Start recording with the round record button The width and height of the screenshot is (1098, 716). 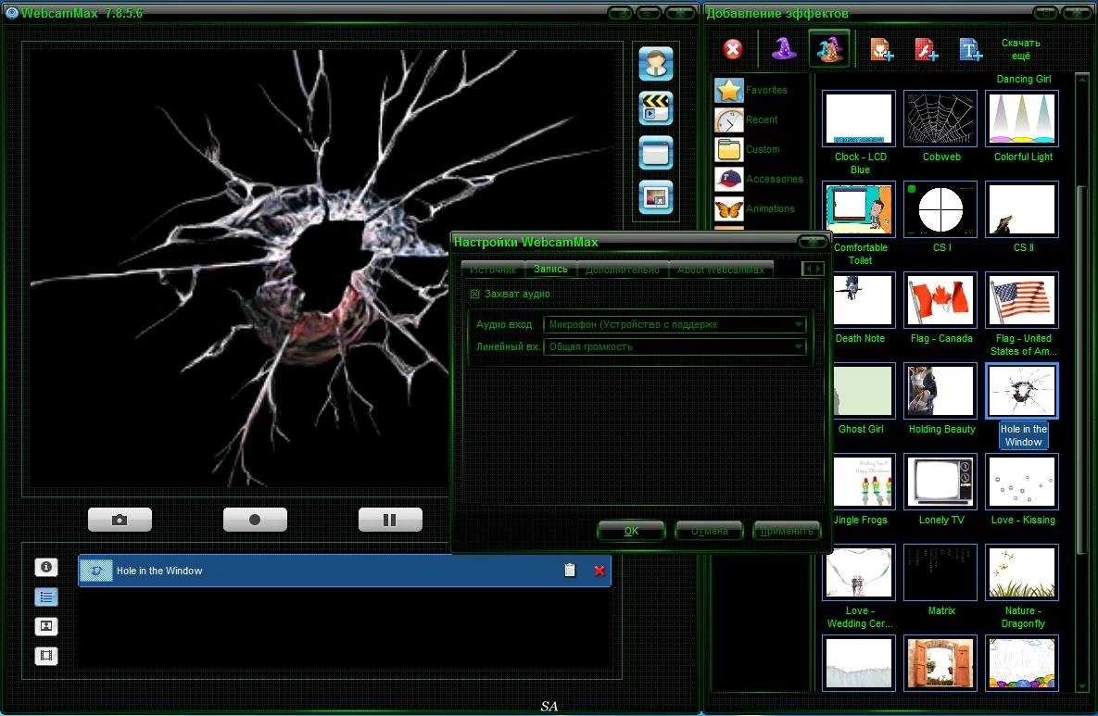tap(255, 520)
